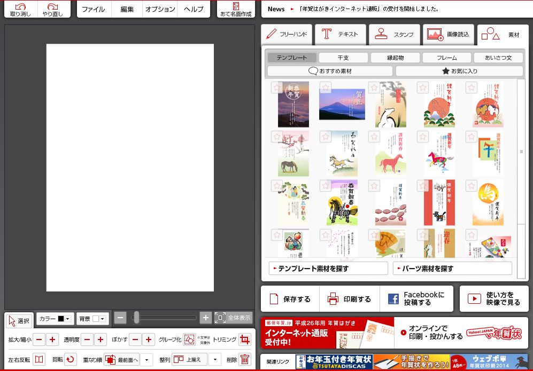Switch to the あいさつ文 category tab
The image size is (533, 371).
click(x=498, y=58)
